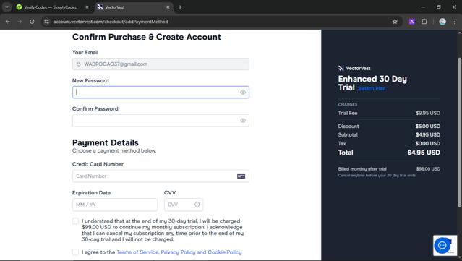Image resolution: width=462 pixels, height=261 pixels.
Task: Open the tab search dropdown arrow
Action: 7,7
